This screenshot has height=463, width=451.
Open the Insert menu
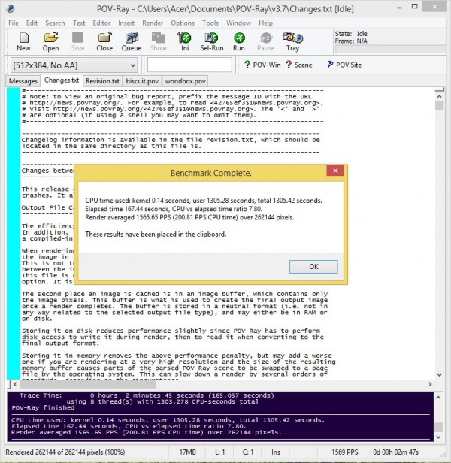point(126,23)
